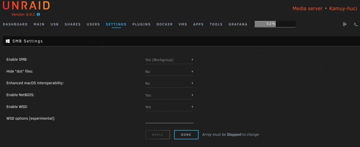The height and width of the screenshot is (147, 360).
Task: Expand the Hide "dot" files dropdown
Action: coord(170,72)
